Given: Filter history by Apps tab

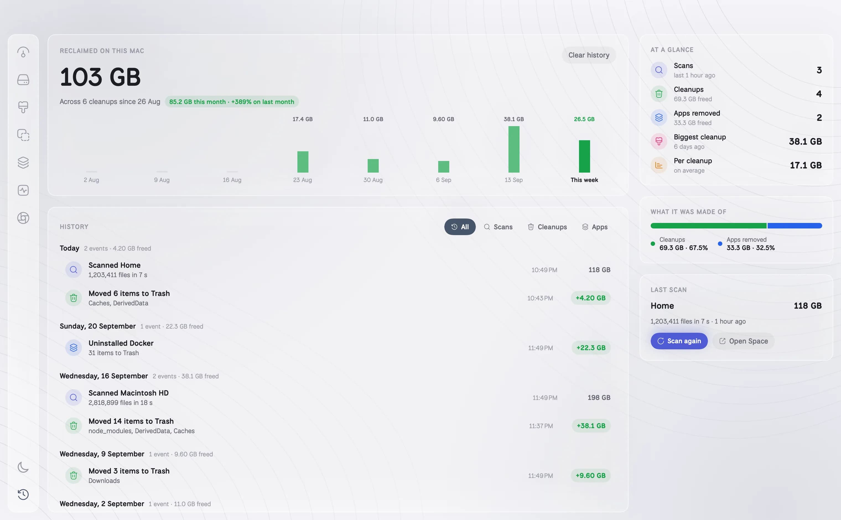Looking at the screenshot, I should [595, 227].
